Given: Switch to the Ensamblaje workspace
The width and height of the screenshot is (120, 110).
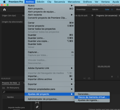Looking at the screenshot, I should tap(81, 10).
